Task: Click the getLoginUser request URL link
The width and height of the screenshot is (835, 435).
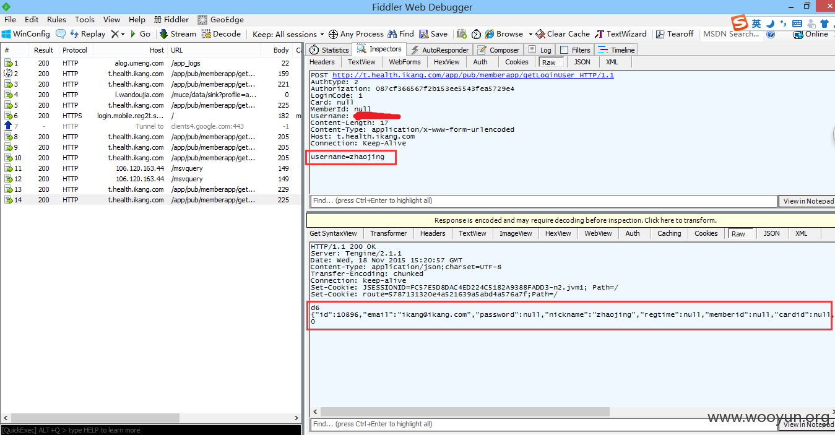Action: pos(473,75)
